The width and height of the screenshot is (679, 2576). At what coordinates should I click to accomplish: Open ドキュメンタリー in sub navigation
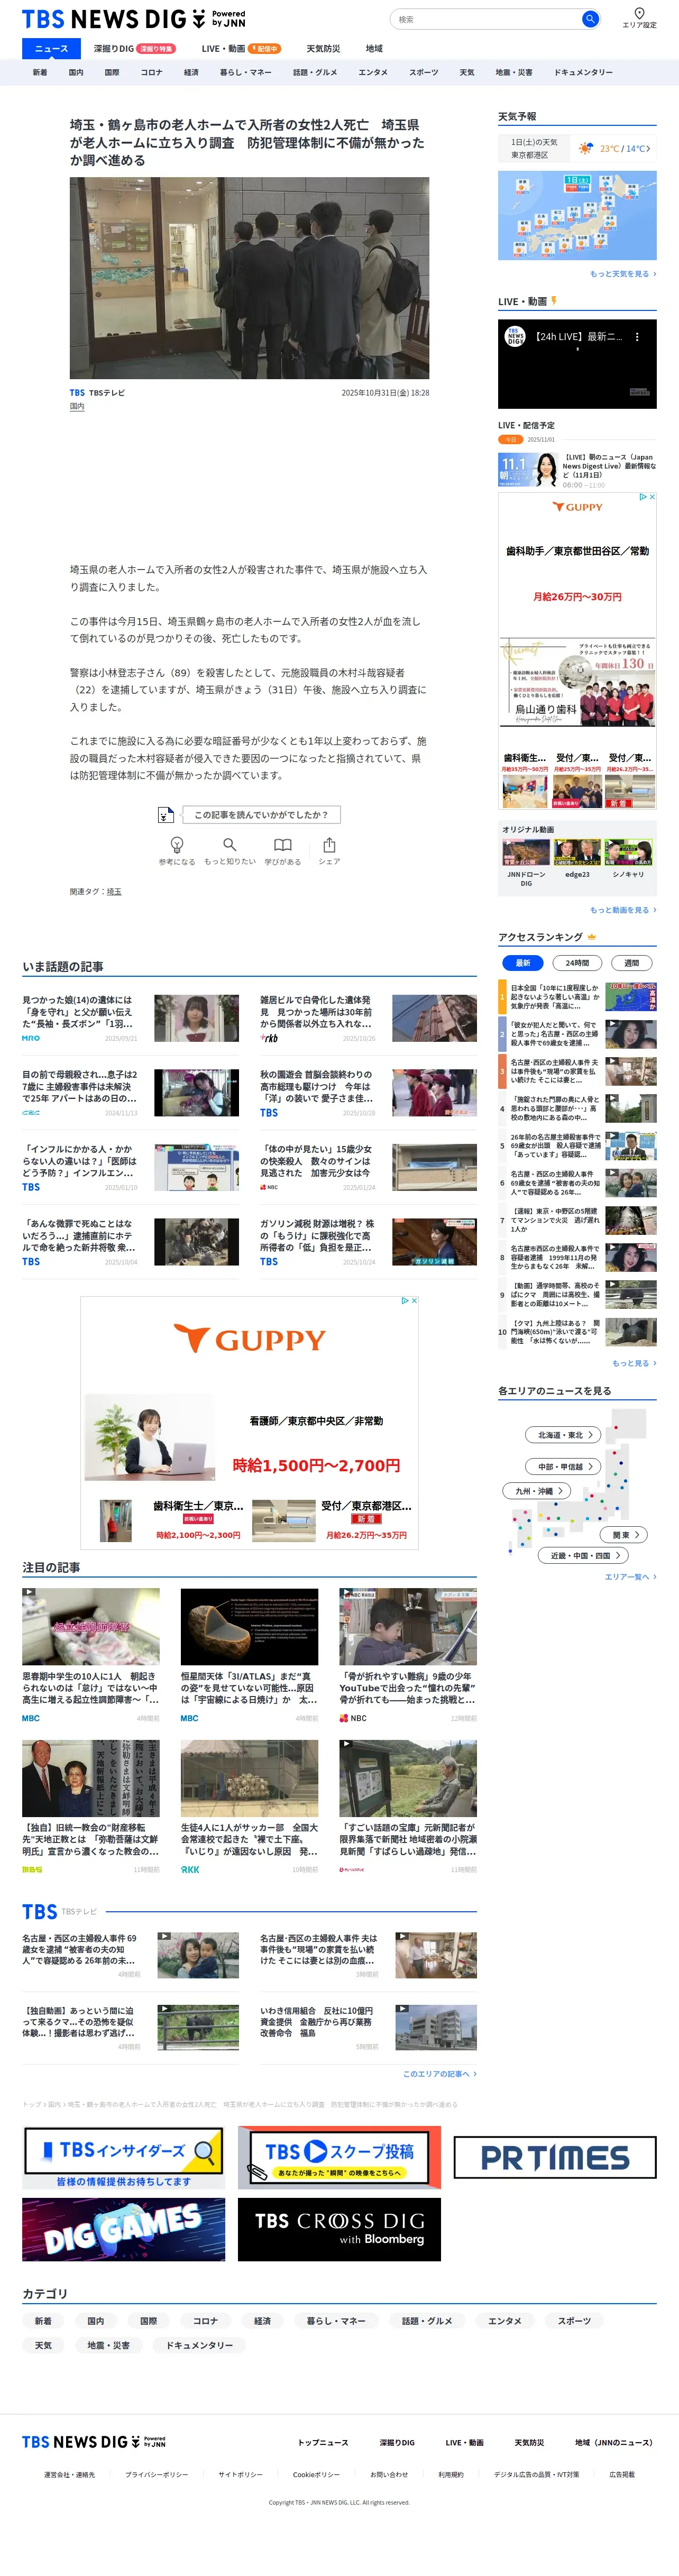pyautogui.click(x=583, y=72)
